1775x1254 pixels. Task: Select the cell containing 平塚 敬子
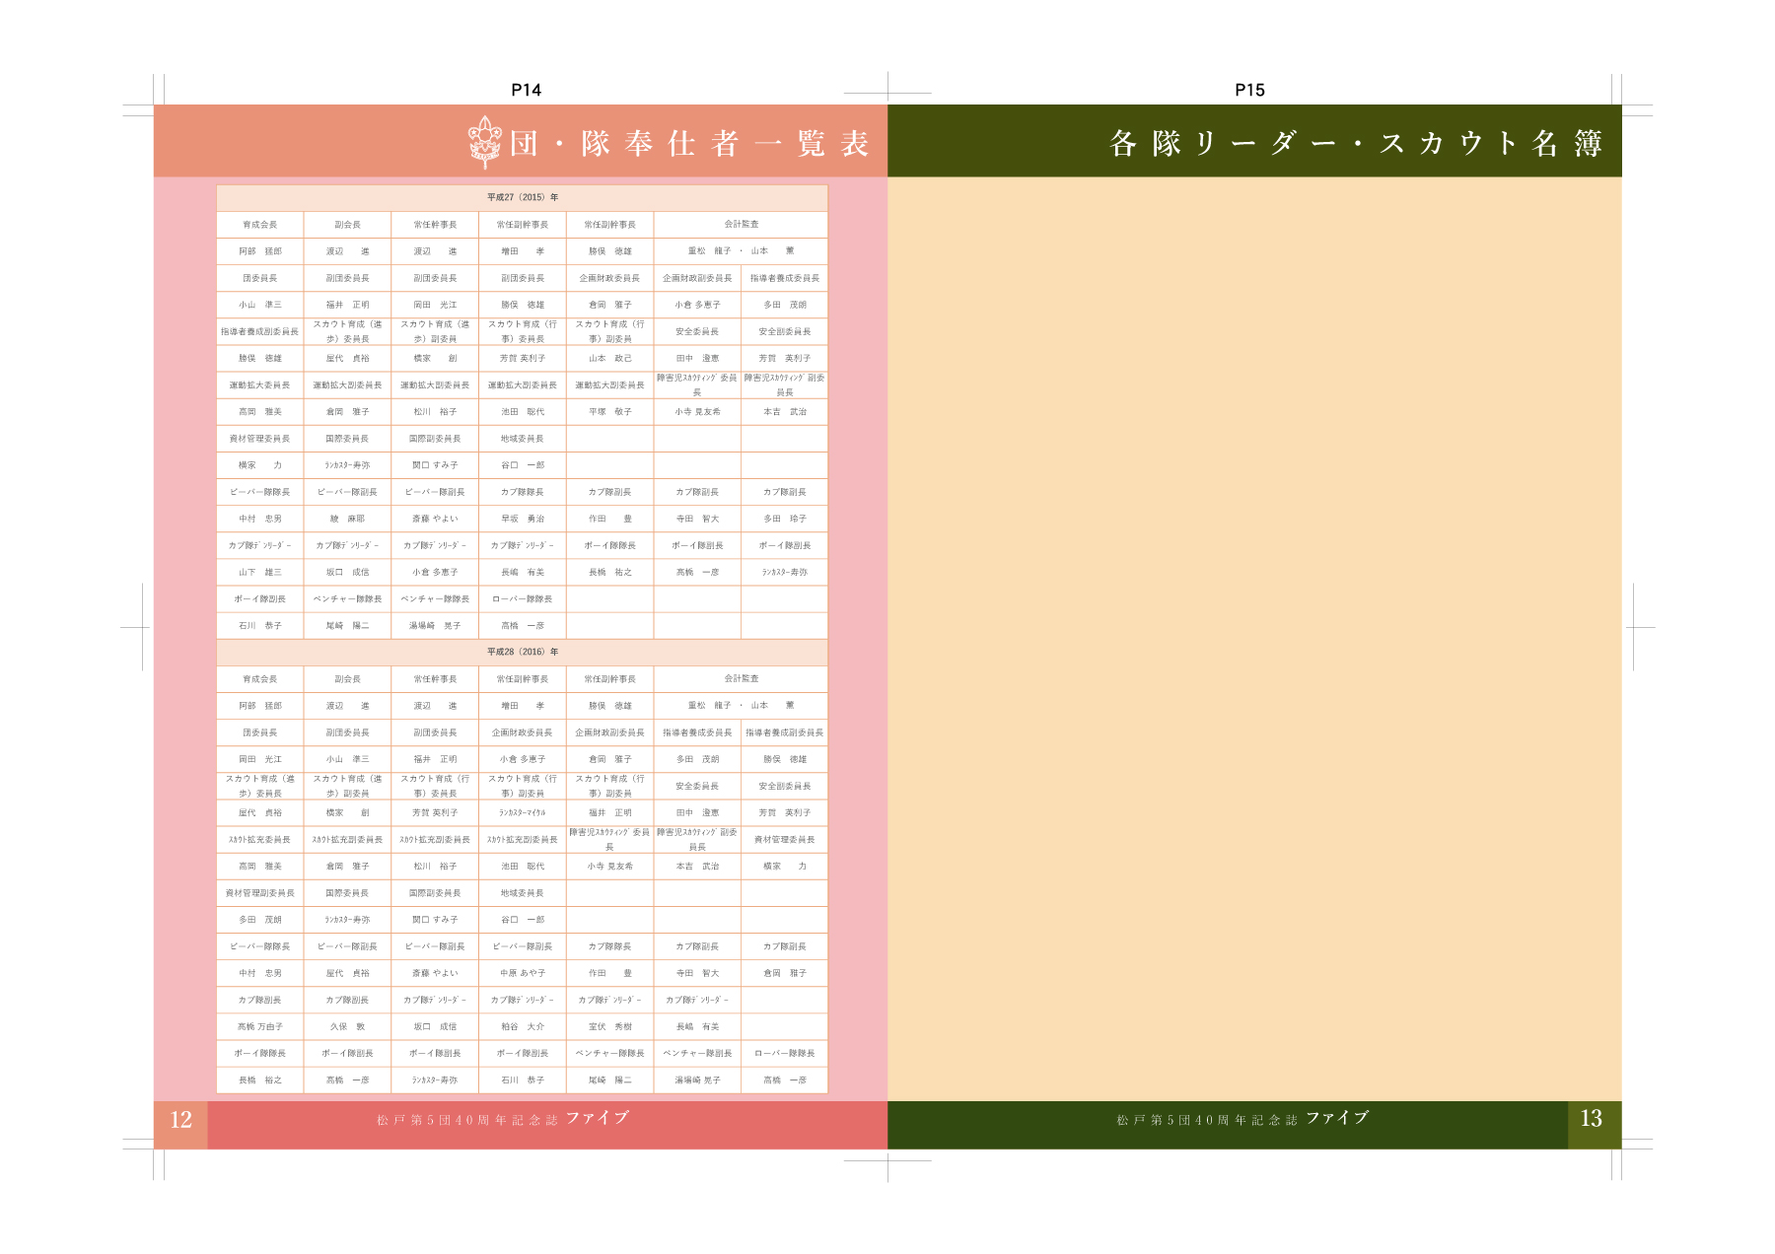coord(609,412)
